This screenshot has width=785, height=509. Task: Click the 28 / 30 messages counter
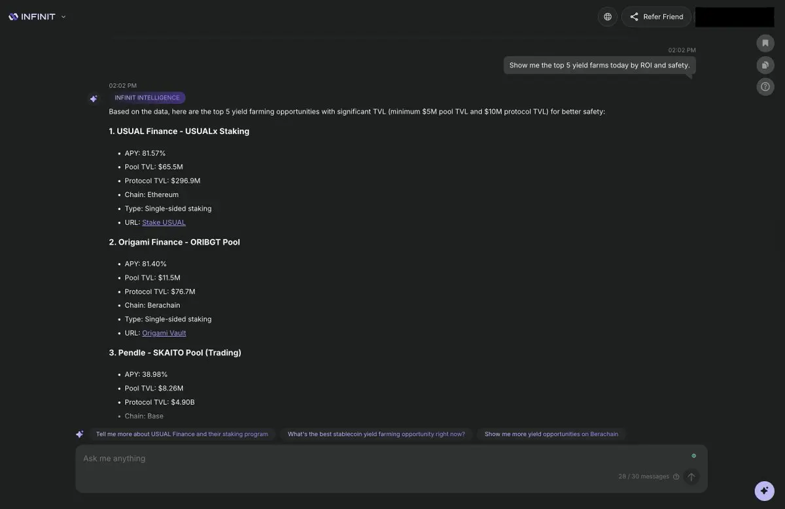tap(644, 477)
